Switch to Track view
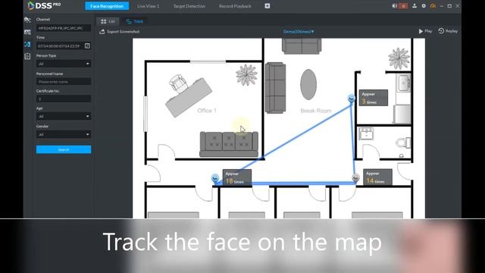485x273 pixels. coord(135,21)
